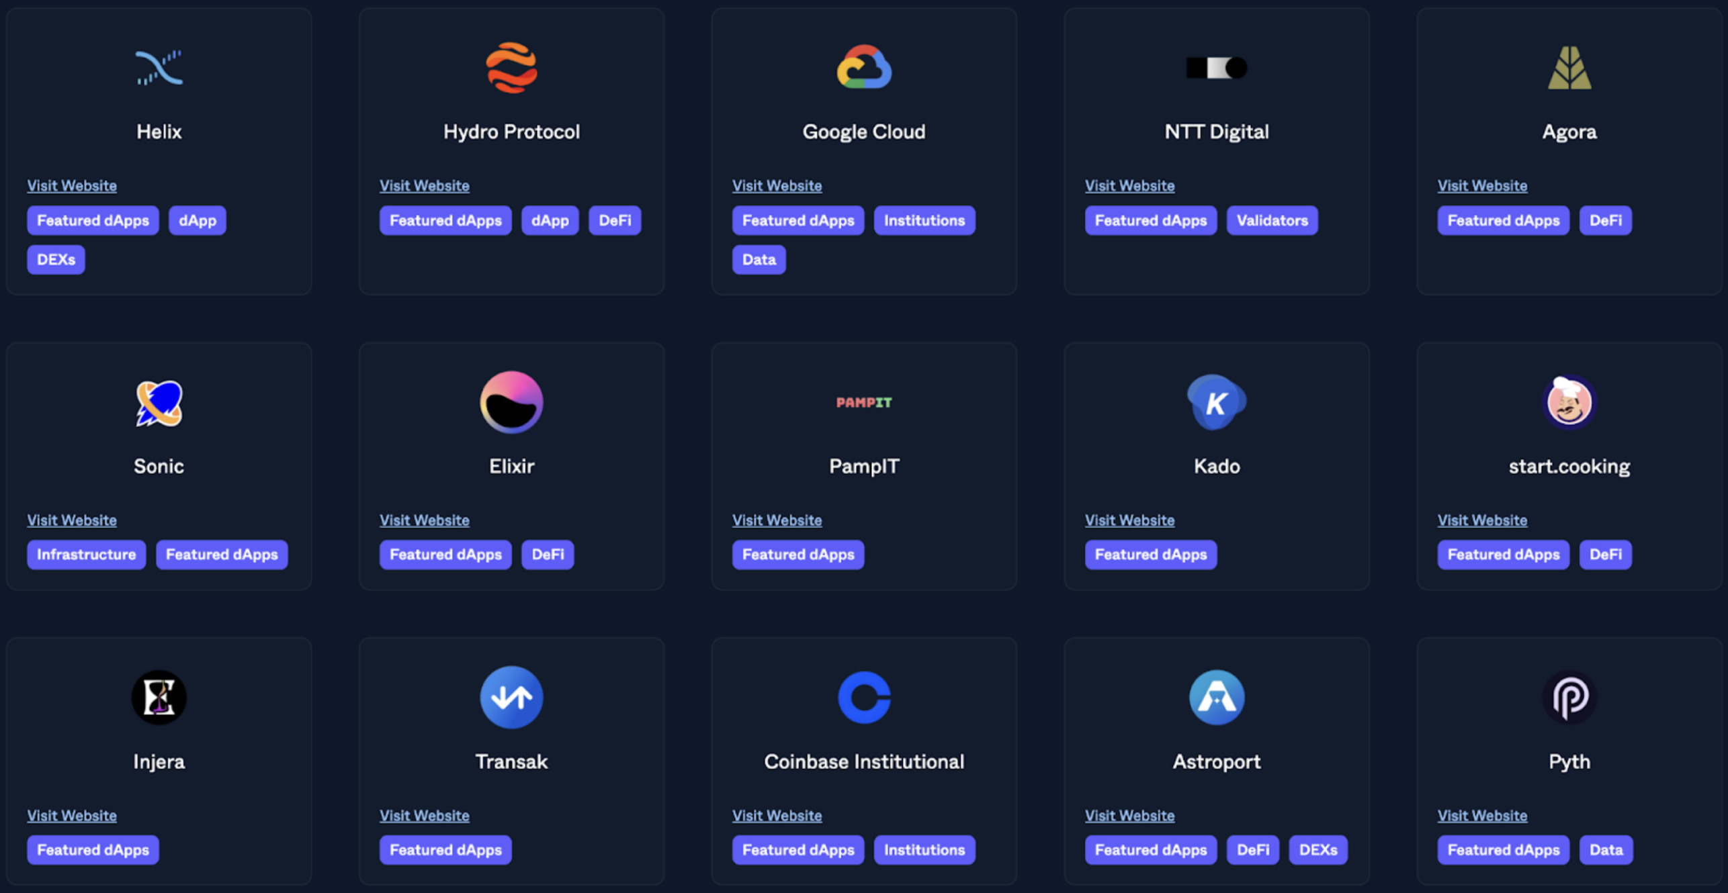Viewport: 1728px width, 893px height.
Task: Open Visit Website link for start.cooking
Action: pos(1483,520)
